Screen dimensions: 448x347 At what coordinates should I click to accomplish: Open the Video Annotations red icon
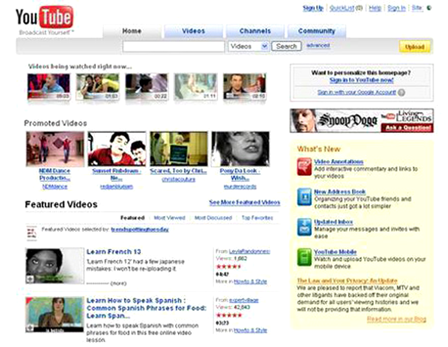pos(304,166)
